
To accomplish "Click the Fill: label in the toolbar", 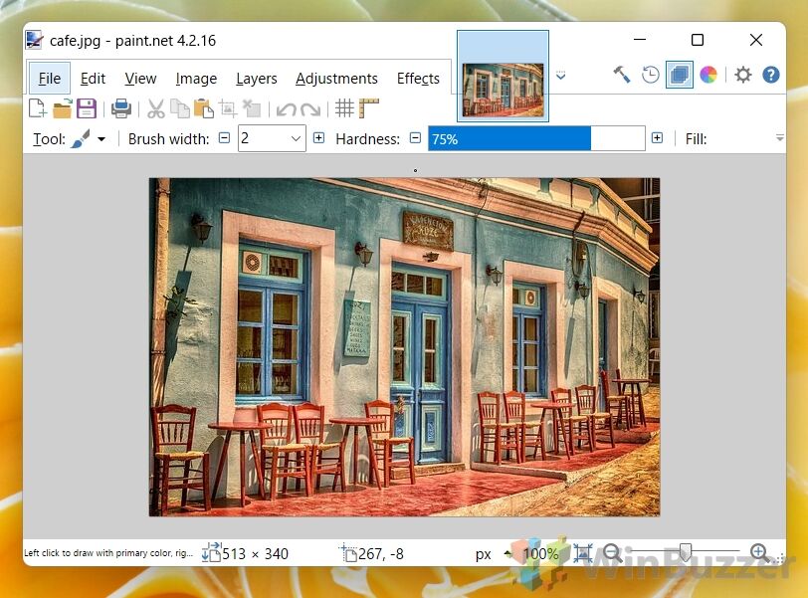I will click(696, 139).
